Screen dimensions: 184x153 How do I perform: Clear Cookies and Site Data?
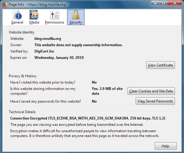point(151,91)
